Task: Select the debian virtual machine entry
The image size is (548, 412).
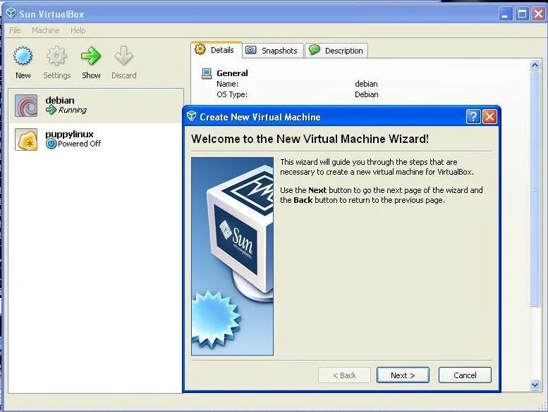Action: coord(96,106)
